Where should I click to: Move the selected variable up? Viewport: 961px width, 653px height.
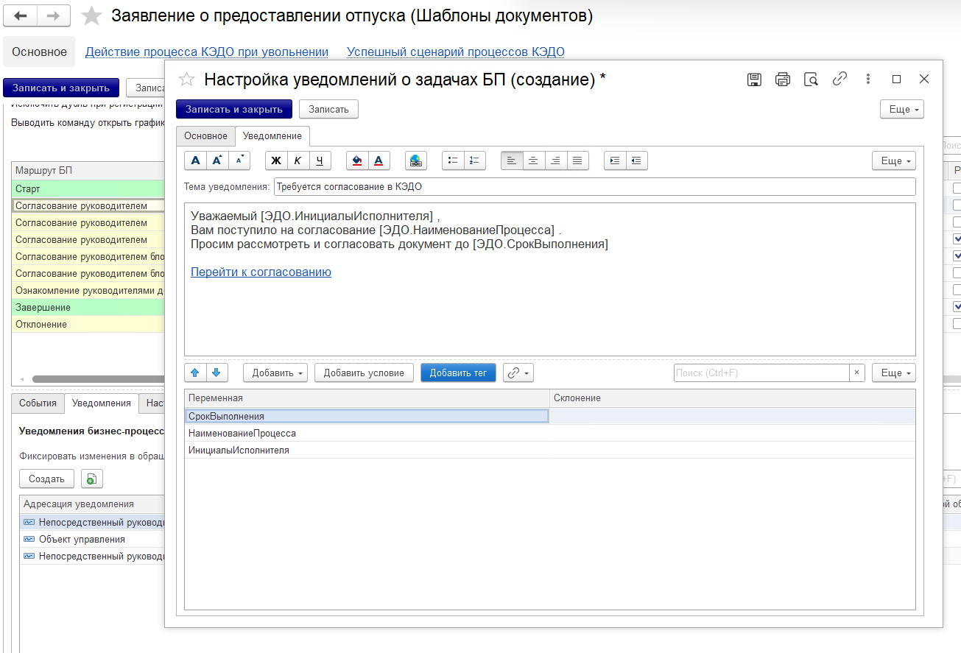click(195, 373)
